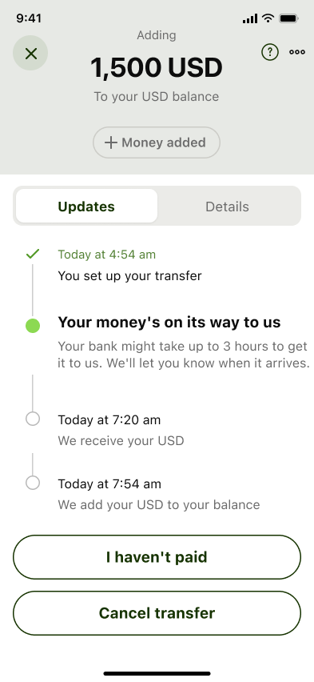
Task: Tap the plus icon in Money added
Action: click(111, 142)
